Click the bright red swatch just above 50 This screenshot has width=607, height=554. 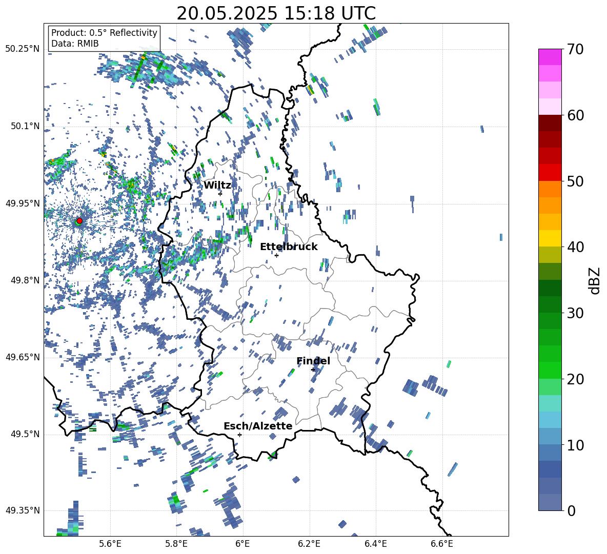point(550,173)
